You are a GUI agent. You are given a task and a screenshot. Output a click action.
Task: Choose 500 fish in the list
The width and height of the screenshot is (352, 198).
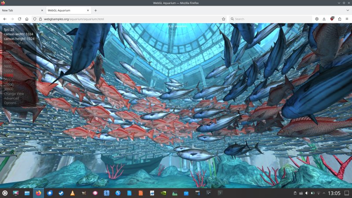(x=7, y=57)
